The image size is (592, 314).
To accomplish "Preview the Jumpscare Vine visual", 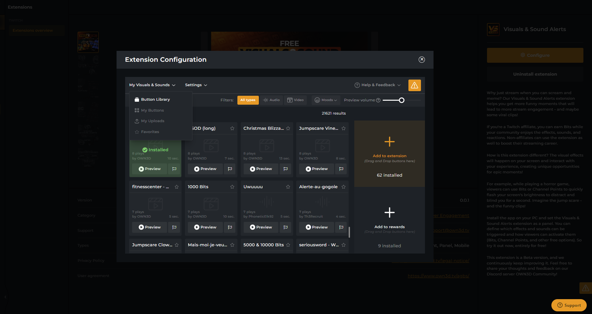I will pyautogui.click(x=317, y=169).
